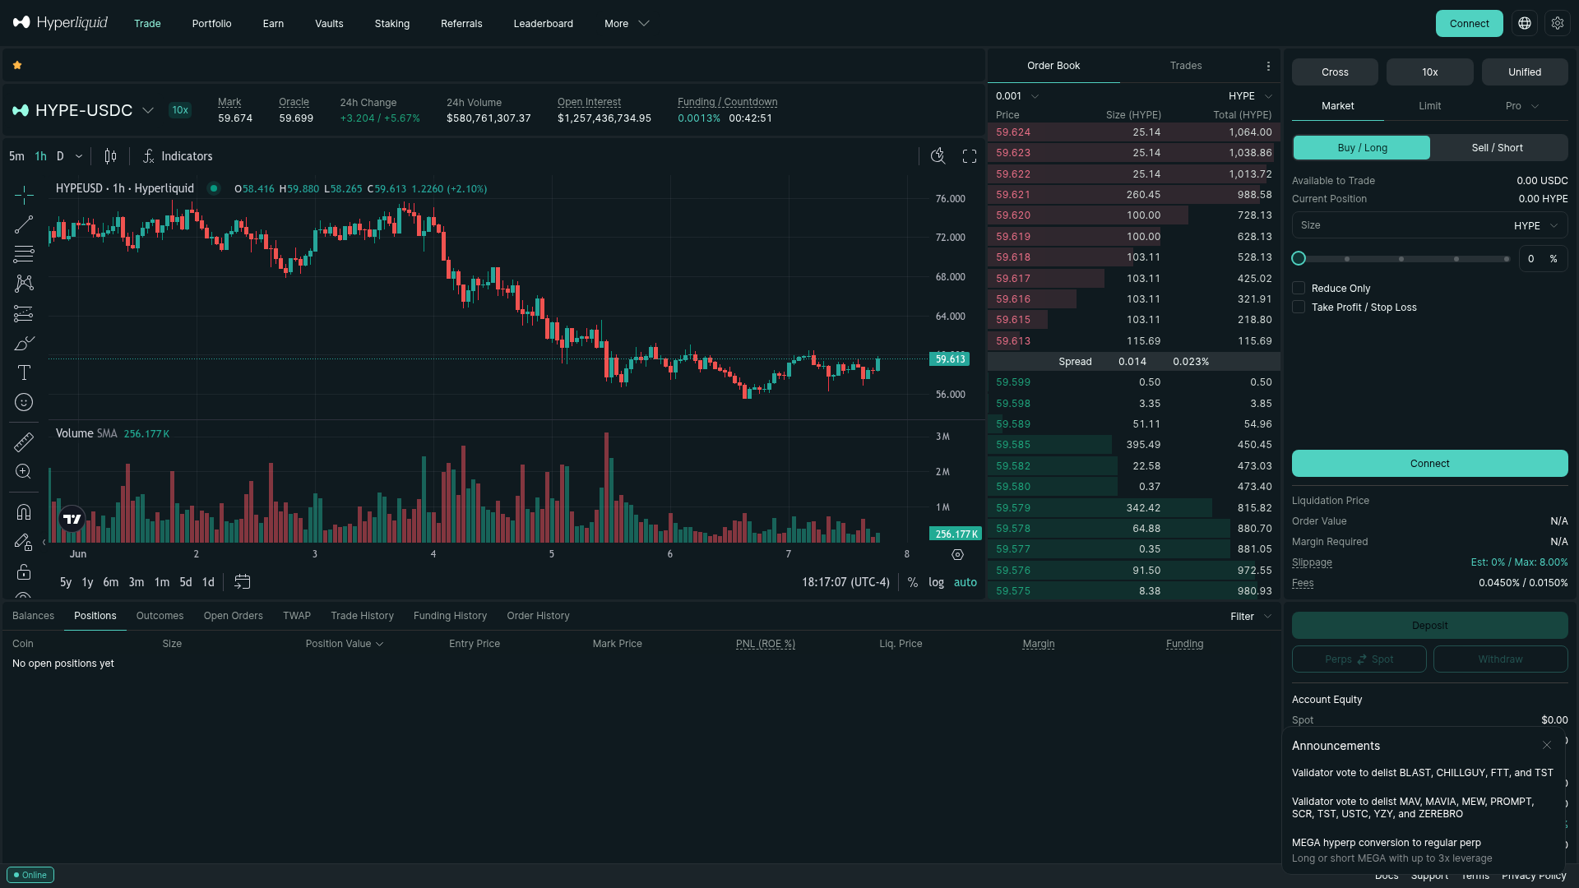Open the settings gear icon
Image resolution: width=1579 pixels, height=888 pixels.
[x=1558, y=24]
